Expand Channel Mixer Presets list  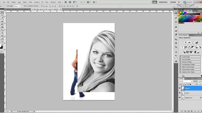(181, 69)
